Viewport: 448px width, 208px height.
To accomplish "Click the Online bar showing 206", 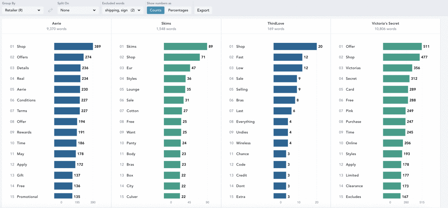I will coord(393,143).
